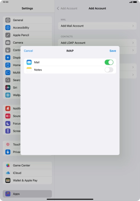Open Add Mail Account row
140x201 pixels.
coord(97,26)
